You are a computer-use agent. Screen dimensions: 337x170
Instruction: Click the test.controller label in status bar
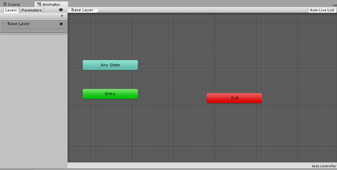pyautogui.click(x=323, y=166)
